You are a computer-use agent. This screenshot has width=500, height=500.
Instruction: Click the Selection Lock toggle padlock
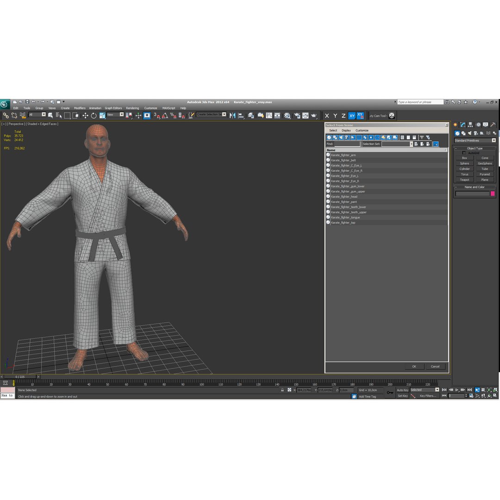(282, 390)
